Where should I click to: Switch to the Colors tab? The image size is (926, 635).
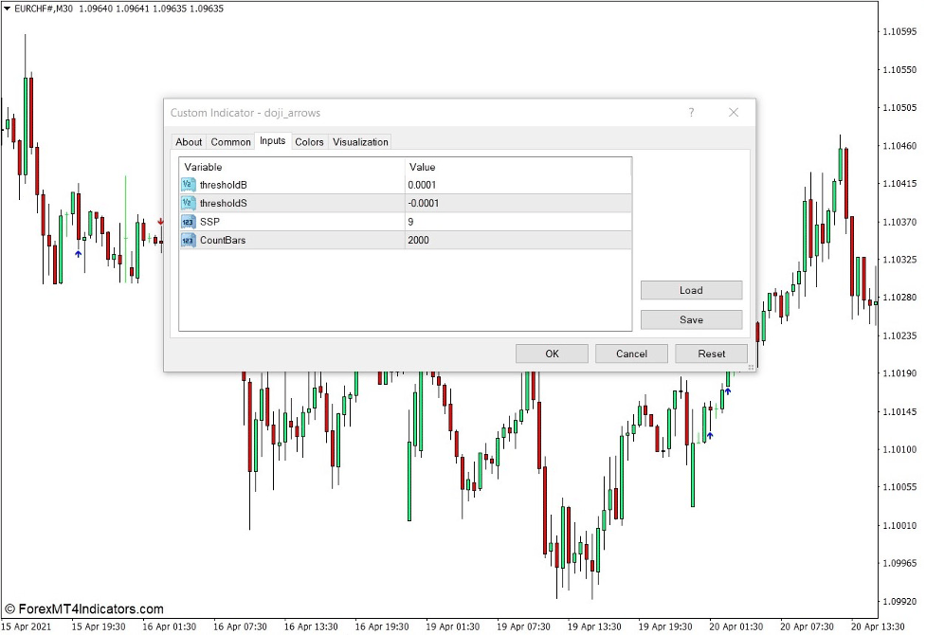[308, 141]
